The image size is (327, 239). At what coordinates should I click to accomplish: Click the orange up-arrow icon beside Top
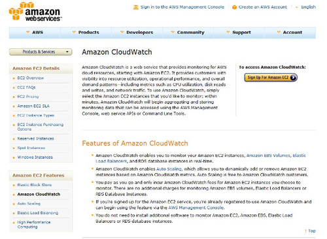(x=305, y=231)
